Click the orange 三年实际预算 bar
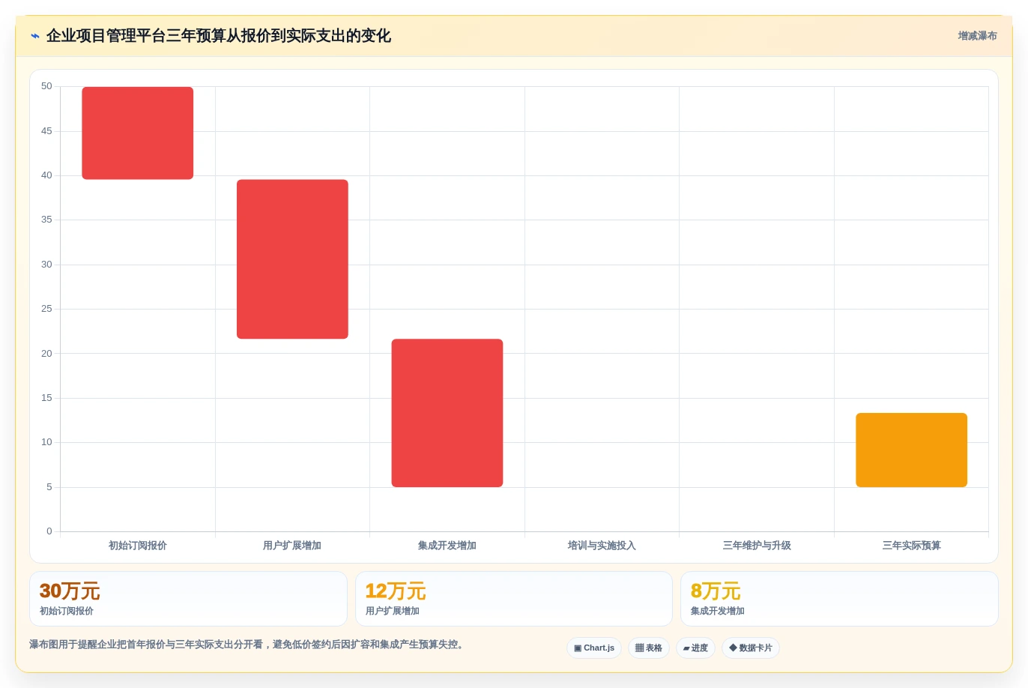 [x=911, y=450]
